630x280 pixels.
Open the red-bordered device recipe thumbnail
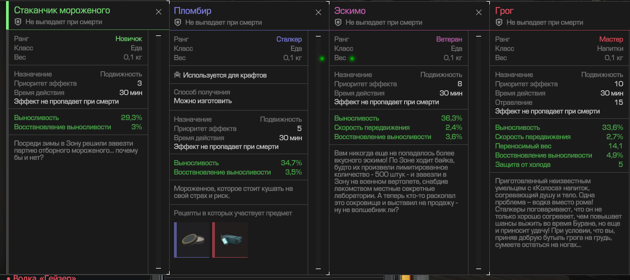[x=230, y=240]
